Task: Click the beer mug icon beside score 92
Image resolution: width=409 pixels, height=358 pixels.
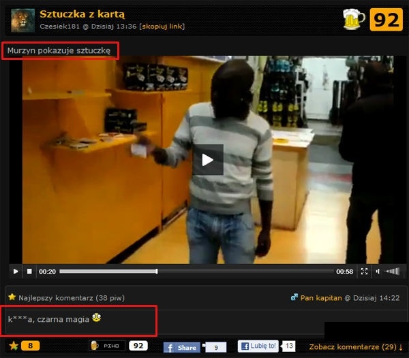Action: (x=353, y=19)
